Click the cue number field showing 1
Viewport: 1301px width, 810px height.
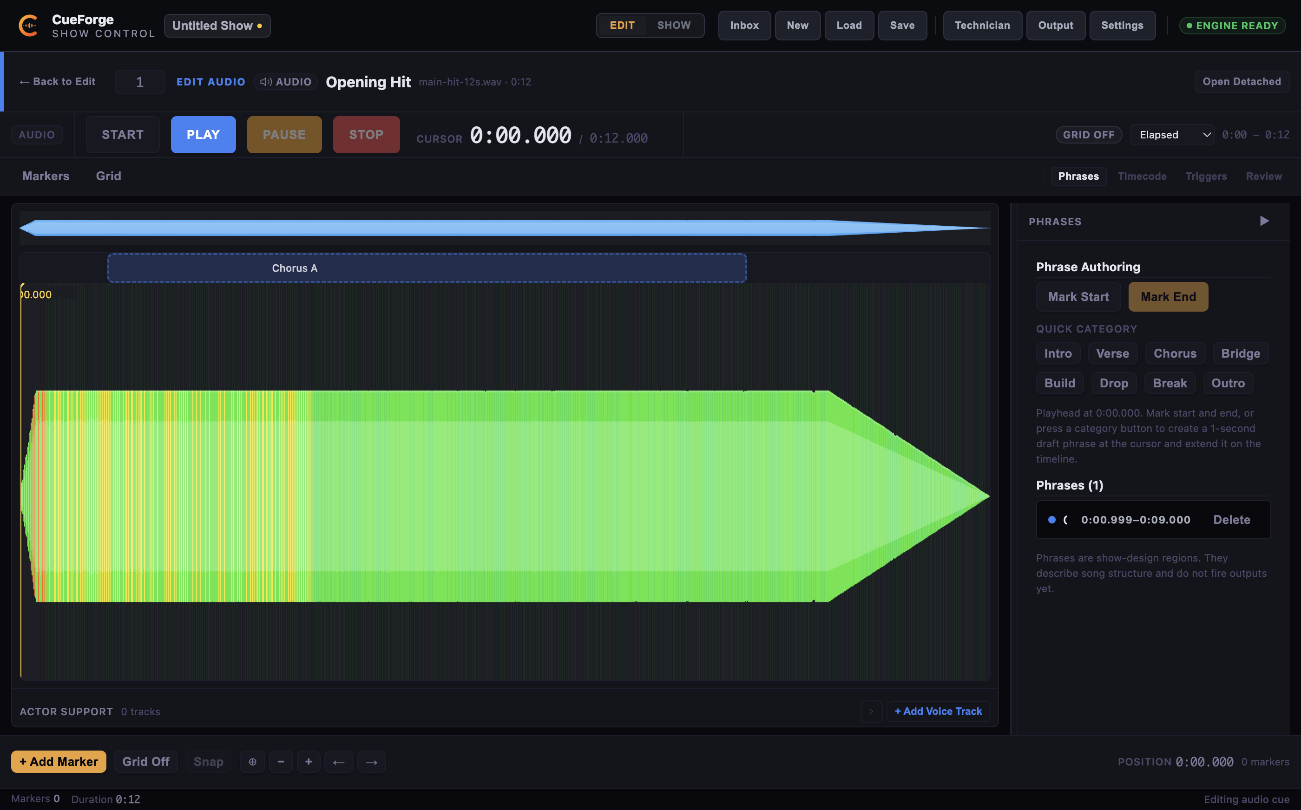point(140,82)
